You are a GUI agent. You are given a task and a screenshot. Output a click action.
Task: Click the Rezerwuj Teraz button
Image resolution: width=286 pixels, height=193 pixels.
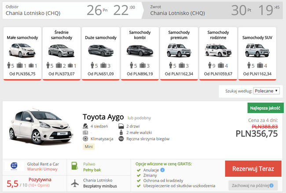[254, 169]
